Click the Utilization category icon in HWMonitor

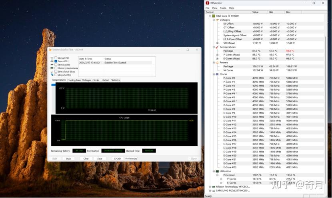[217, 171]
